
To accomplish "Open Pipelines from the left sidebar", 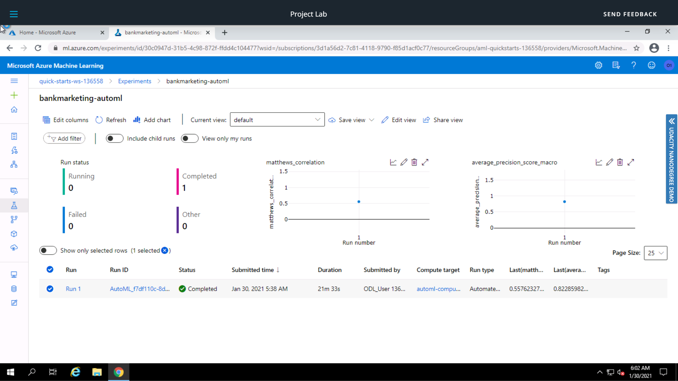I will coord(14,219).
